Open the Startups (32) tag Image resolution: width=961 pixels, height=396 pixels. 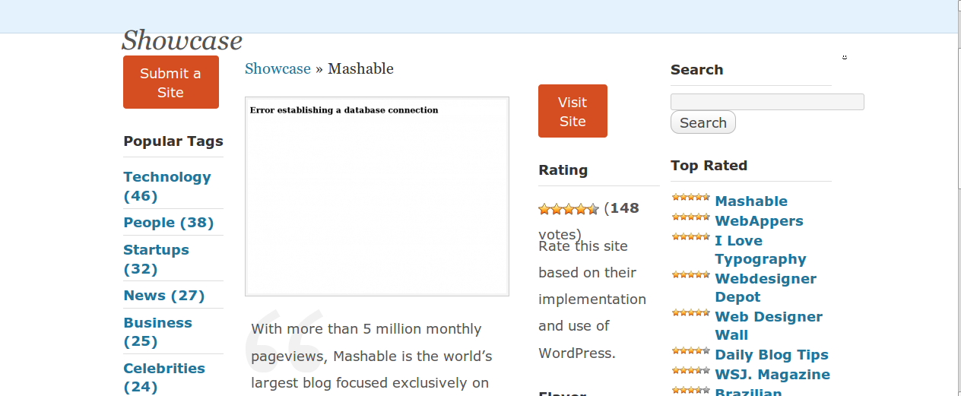pyautogui.click(x=156, y=259)
